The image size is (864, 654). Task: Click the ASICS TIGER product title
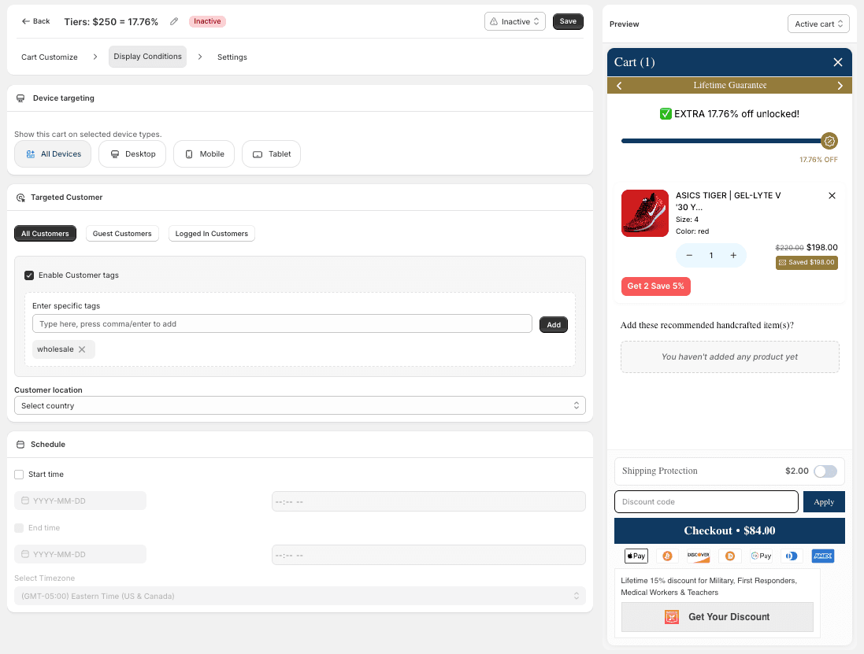click(x=728, y=201)
